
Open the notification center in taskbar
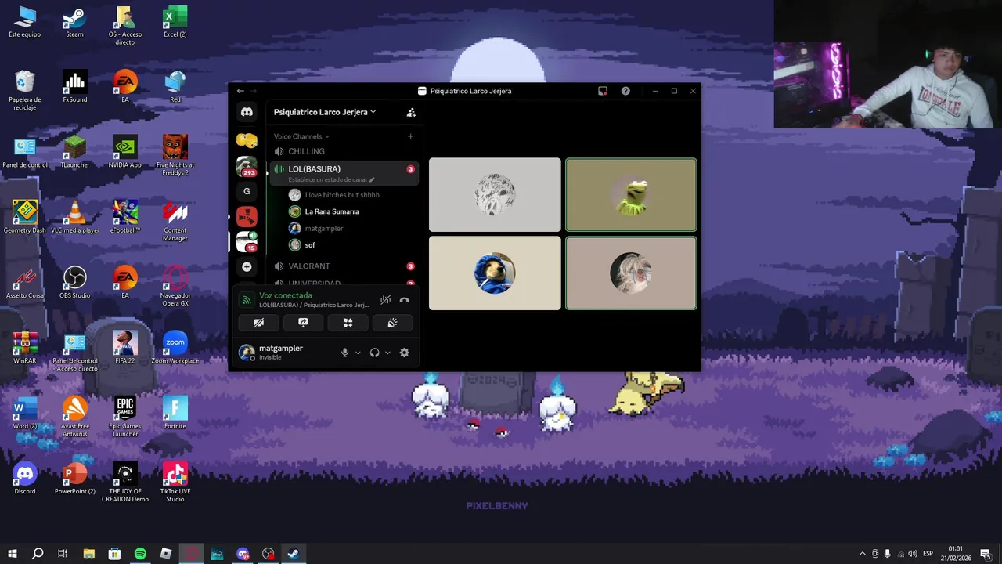[986, 554]
